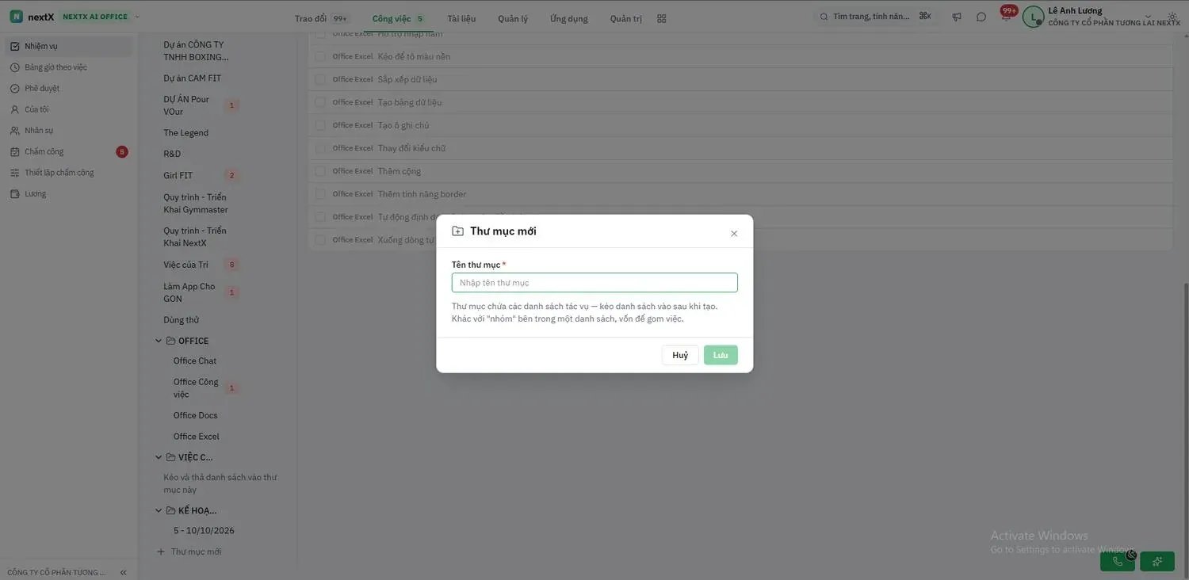Screen dimensions: 1189x580
Task: Open Nhiệm vụ in left sidebar
Action: point(69,46)
